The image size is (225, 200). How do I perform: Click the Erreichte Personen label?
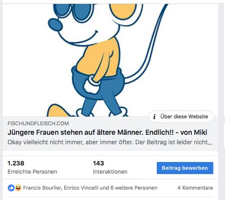(x=32, y=171)
